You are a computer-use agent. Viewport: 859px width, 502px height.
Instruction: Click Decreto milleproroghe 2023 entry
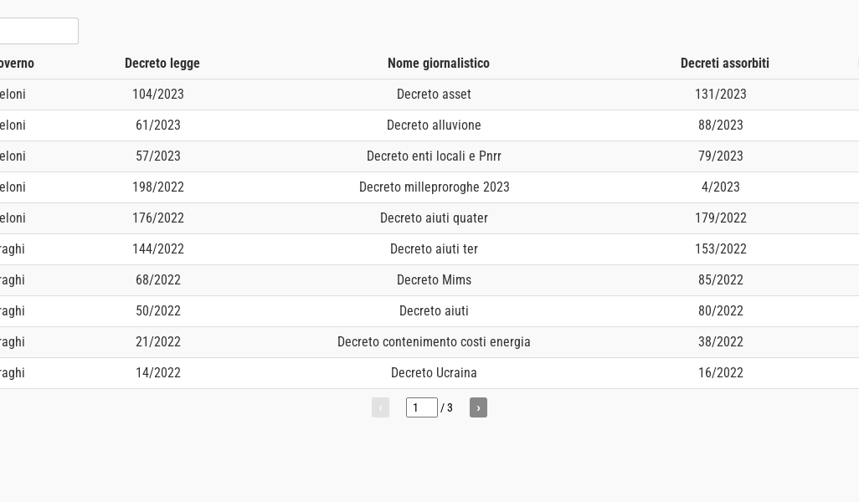(434, 187)
